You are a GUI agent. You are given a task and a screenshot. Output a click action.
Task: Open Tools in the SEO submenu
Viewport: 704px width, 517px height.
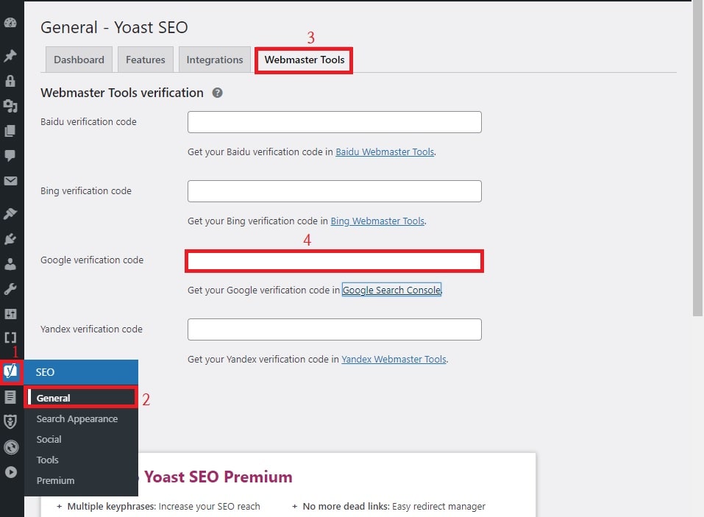[48, 460]
